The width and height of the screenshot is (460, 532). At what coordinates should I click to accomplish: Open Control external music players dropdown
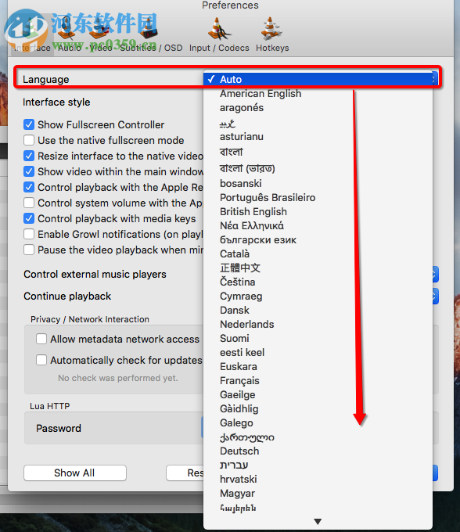coord(435,274)
